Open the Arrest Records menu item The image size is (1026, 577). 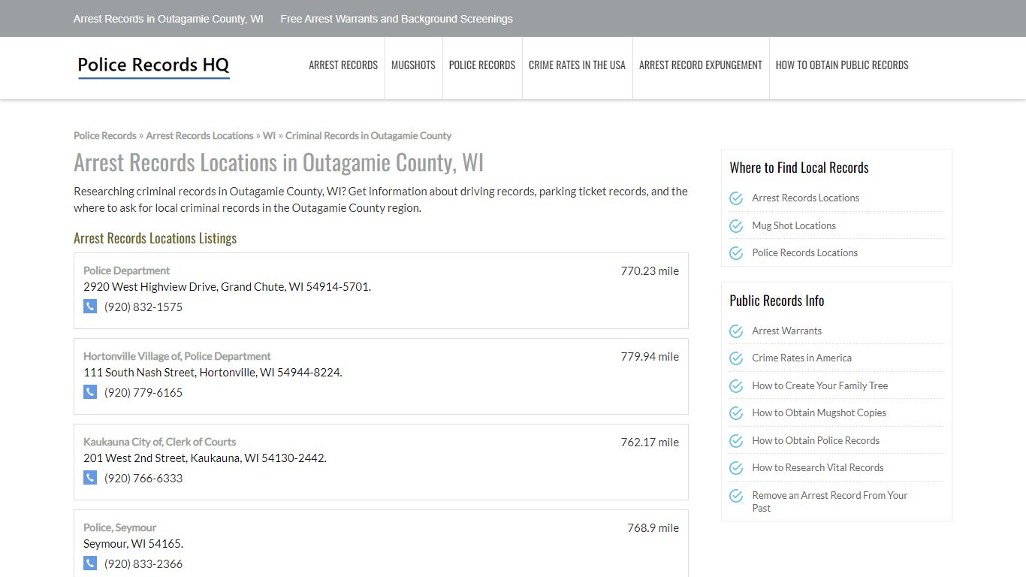coord(343,65)
